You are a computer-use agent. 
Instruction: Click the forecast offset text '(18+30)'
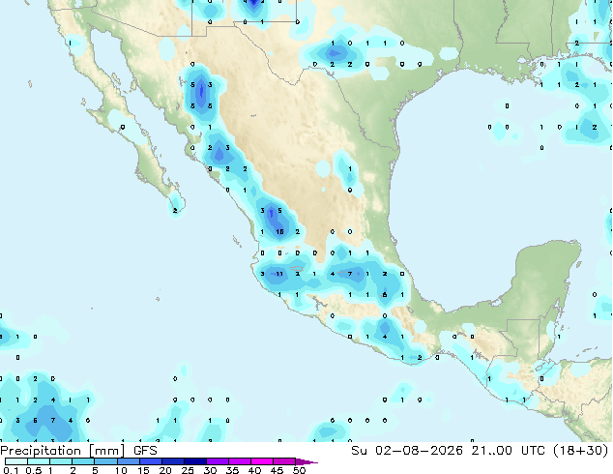[581, 451]
